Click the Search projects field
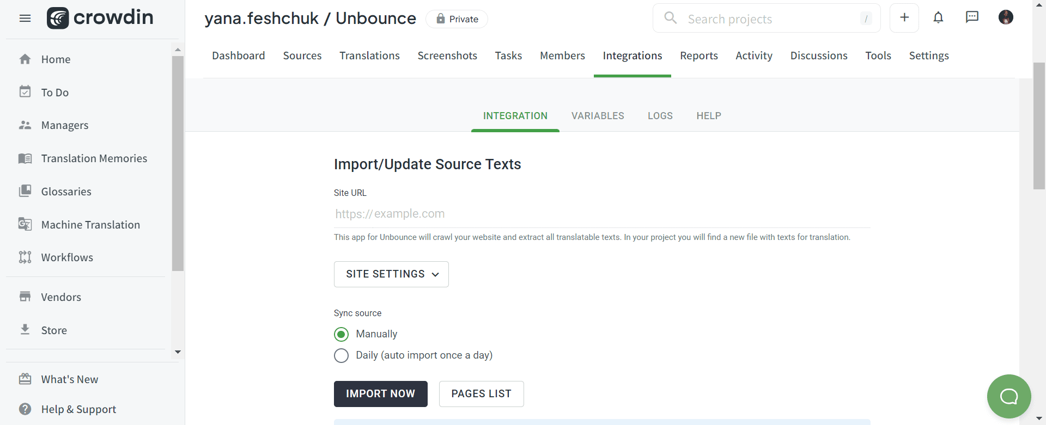The image size is (1046, 425). point(767,19)
